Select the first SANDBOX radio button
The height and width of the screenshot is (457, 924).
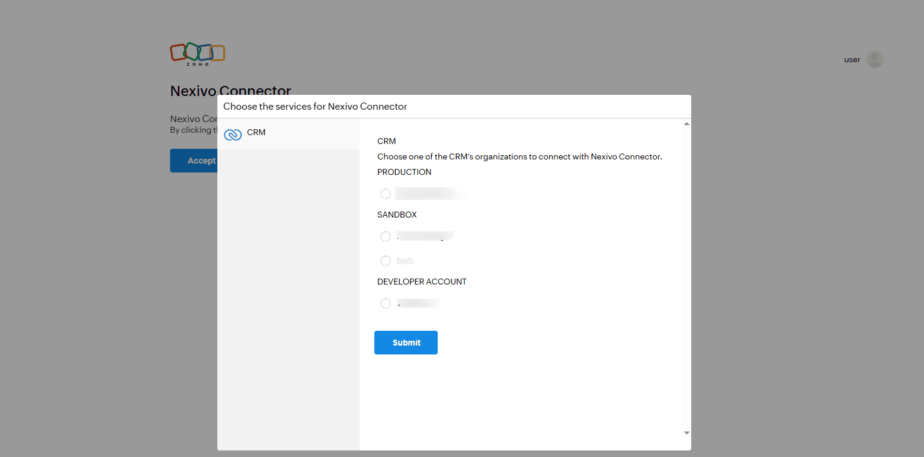[x=386, y=237]
